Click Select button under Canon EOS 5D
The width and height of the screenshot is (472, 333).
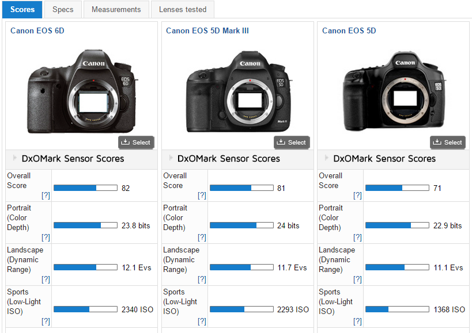point(448,142)
